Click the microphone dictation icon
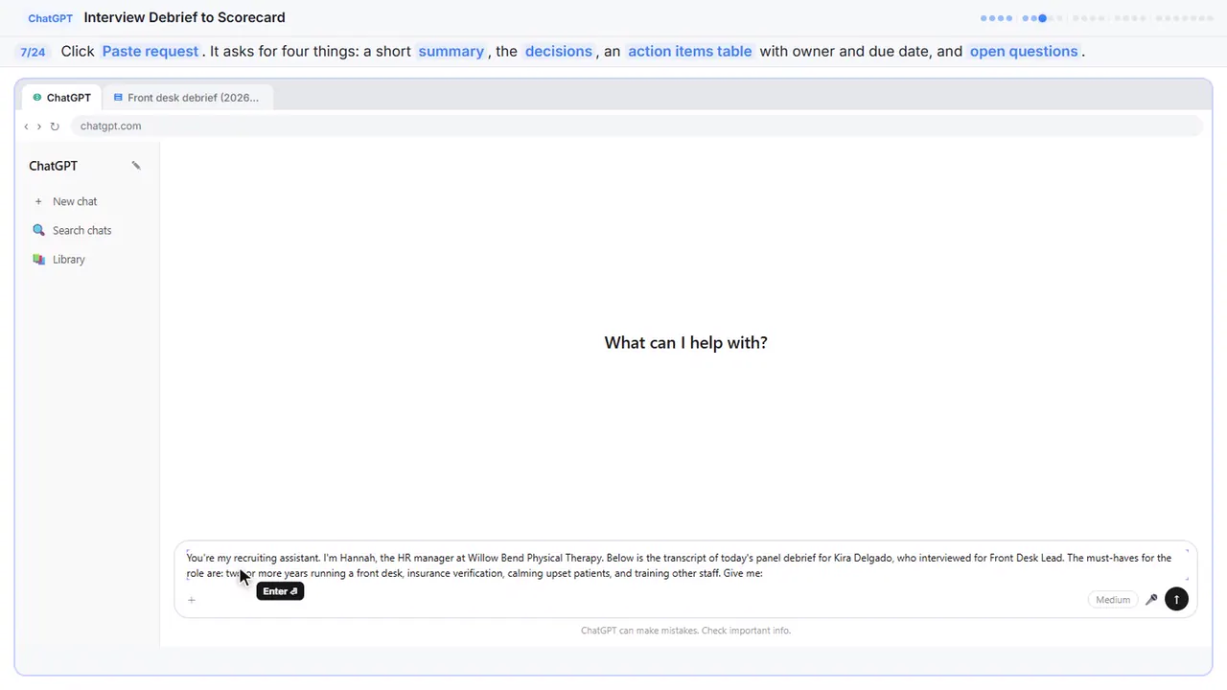1227x690 pixels. coord(1151,599)
